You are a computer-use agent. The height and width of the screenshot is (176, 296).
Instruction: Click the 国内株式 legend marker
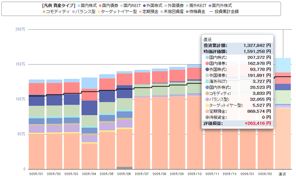pyautogui.click(x=79, y=6)
